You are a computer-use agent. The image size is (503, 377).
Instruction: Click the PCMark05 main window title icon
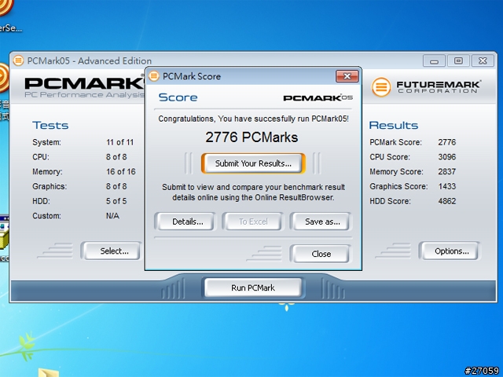point(18,60)
